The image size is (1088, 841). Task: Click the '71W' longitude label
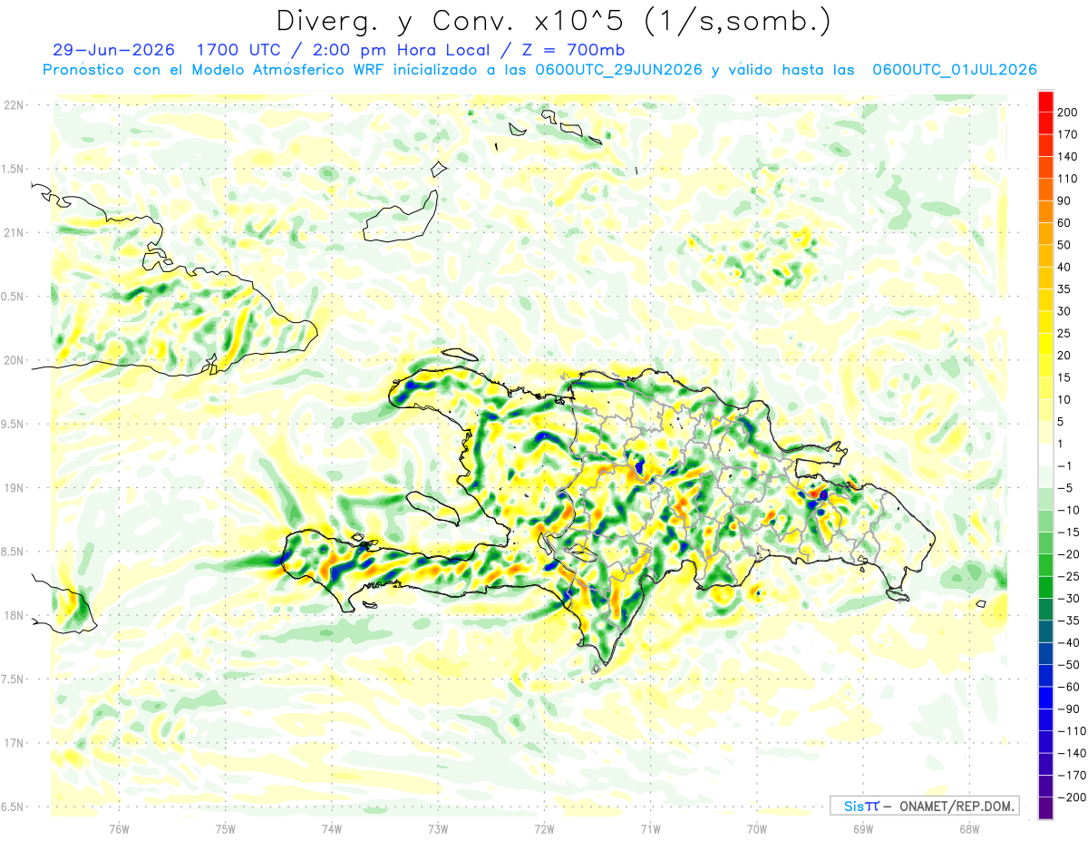click(x=650, y=827)
